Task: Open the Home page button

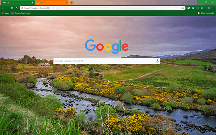Action: click(17, 8)
